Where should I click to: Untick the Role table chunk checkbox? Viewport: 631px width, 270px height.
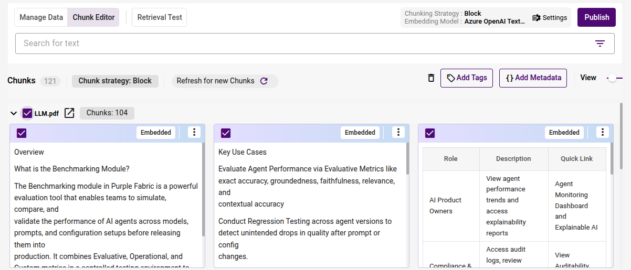coord(430,133)
